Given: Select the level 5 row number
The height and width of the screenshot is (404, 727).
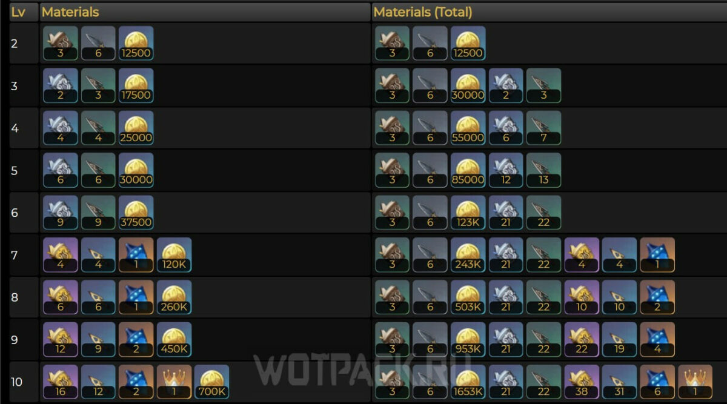Looking at the screenshot, I should 15,170.
